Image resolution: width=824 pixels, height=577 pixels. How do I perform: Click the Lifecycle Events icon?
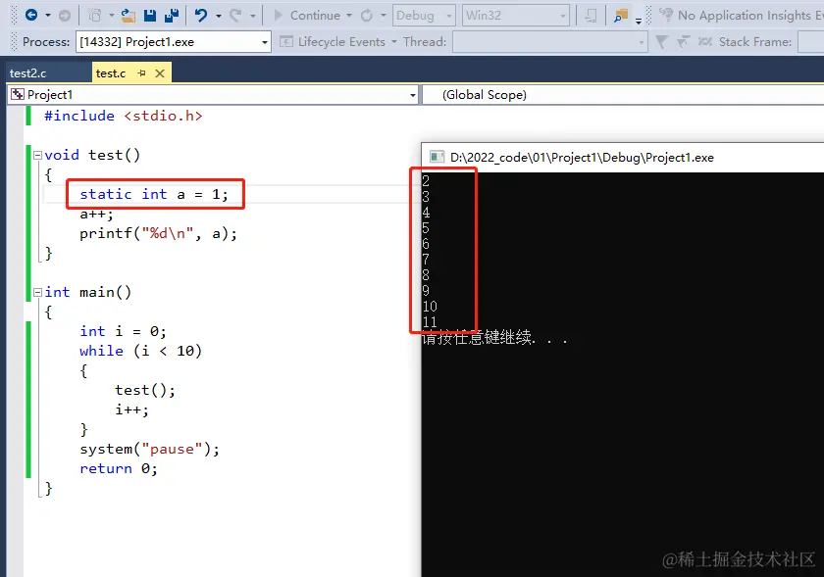coord(286,41)
